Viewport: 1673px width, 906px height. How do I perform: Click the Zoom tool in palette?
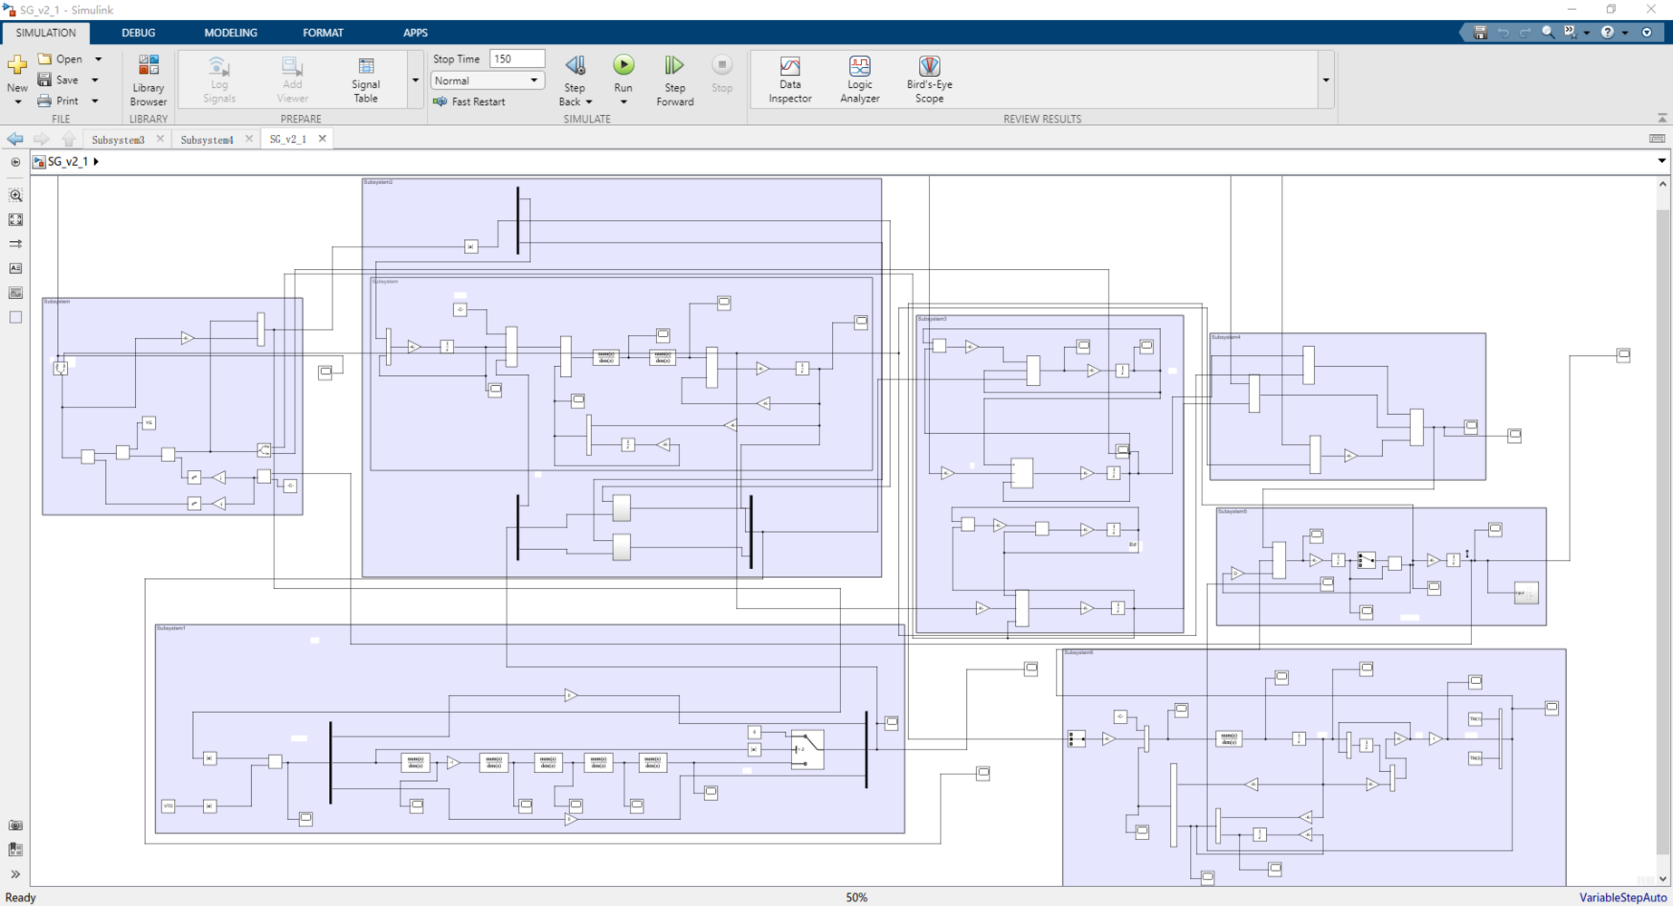click(15, 195)
